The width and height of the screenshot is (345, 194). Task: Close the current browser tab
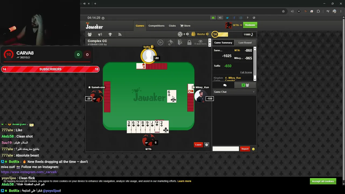[x=89, y=4]
